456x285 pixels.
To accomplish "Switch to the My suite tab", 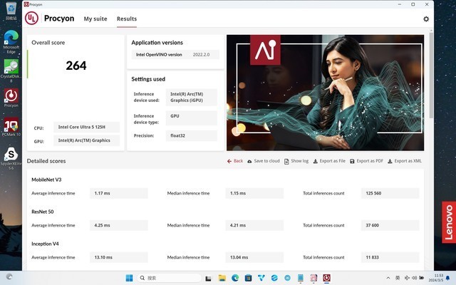I will coord(96,19).
